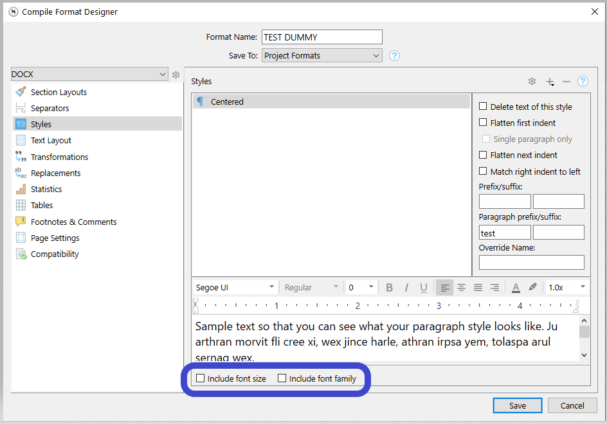Toggle bold formatting
This screenshot has width=607, height=424.
click(390, 287)
